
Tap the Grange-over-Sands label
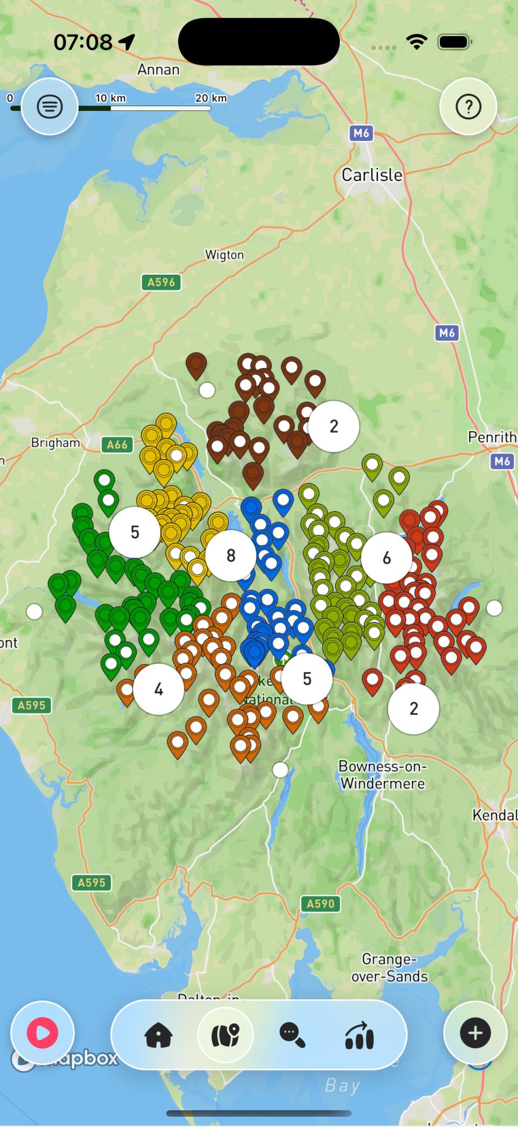point(390,968)
